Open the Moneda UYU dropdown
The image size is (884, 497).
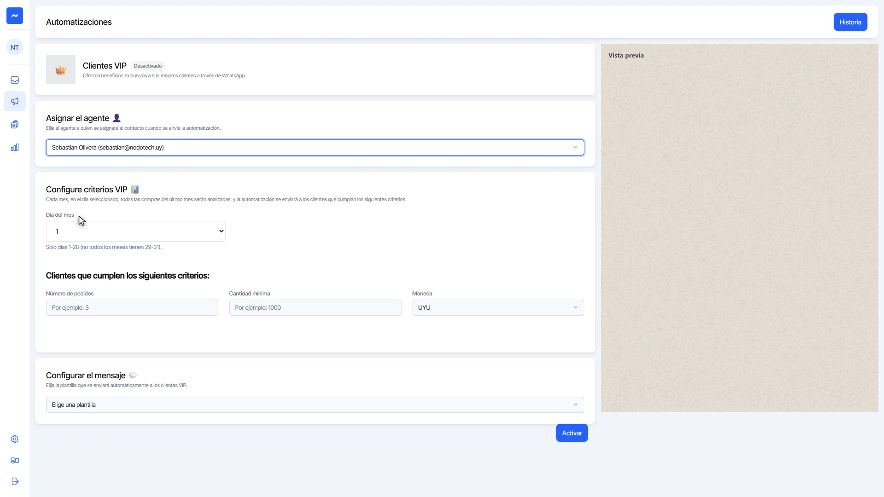[x=498, y=308]
